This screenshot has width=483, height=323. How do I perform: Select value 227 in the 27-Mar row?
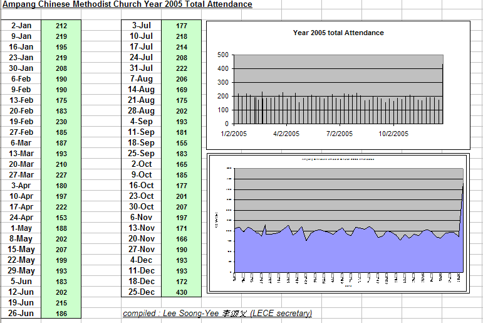(61, 175)
